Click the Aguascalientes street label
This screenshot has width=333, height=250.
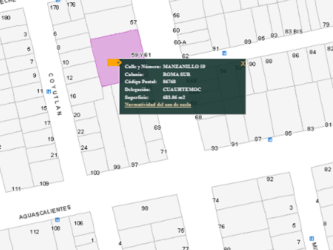[45, 212]
